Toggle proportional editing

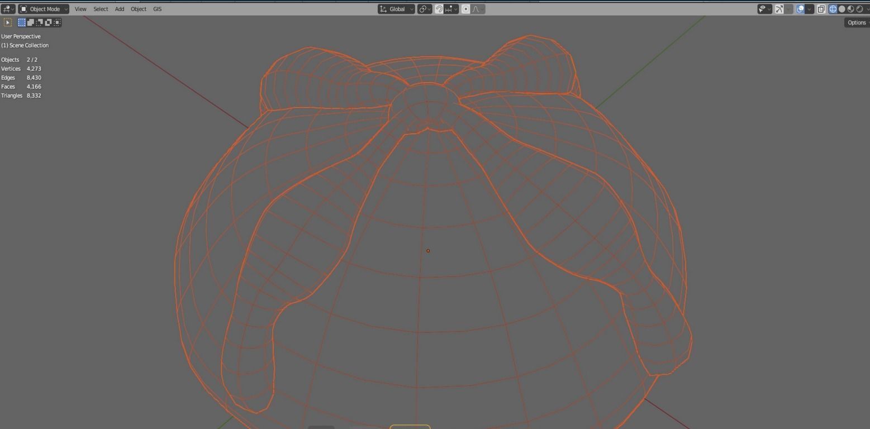(x=466, y=9)
